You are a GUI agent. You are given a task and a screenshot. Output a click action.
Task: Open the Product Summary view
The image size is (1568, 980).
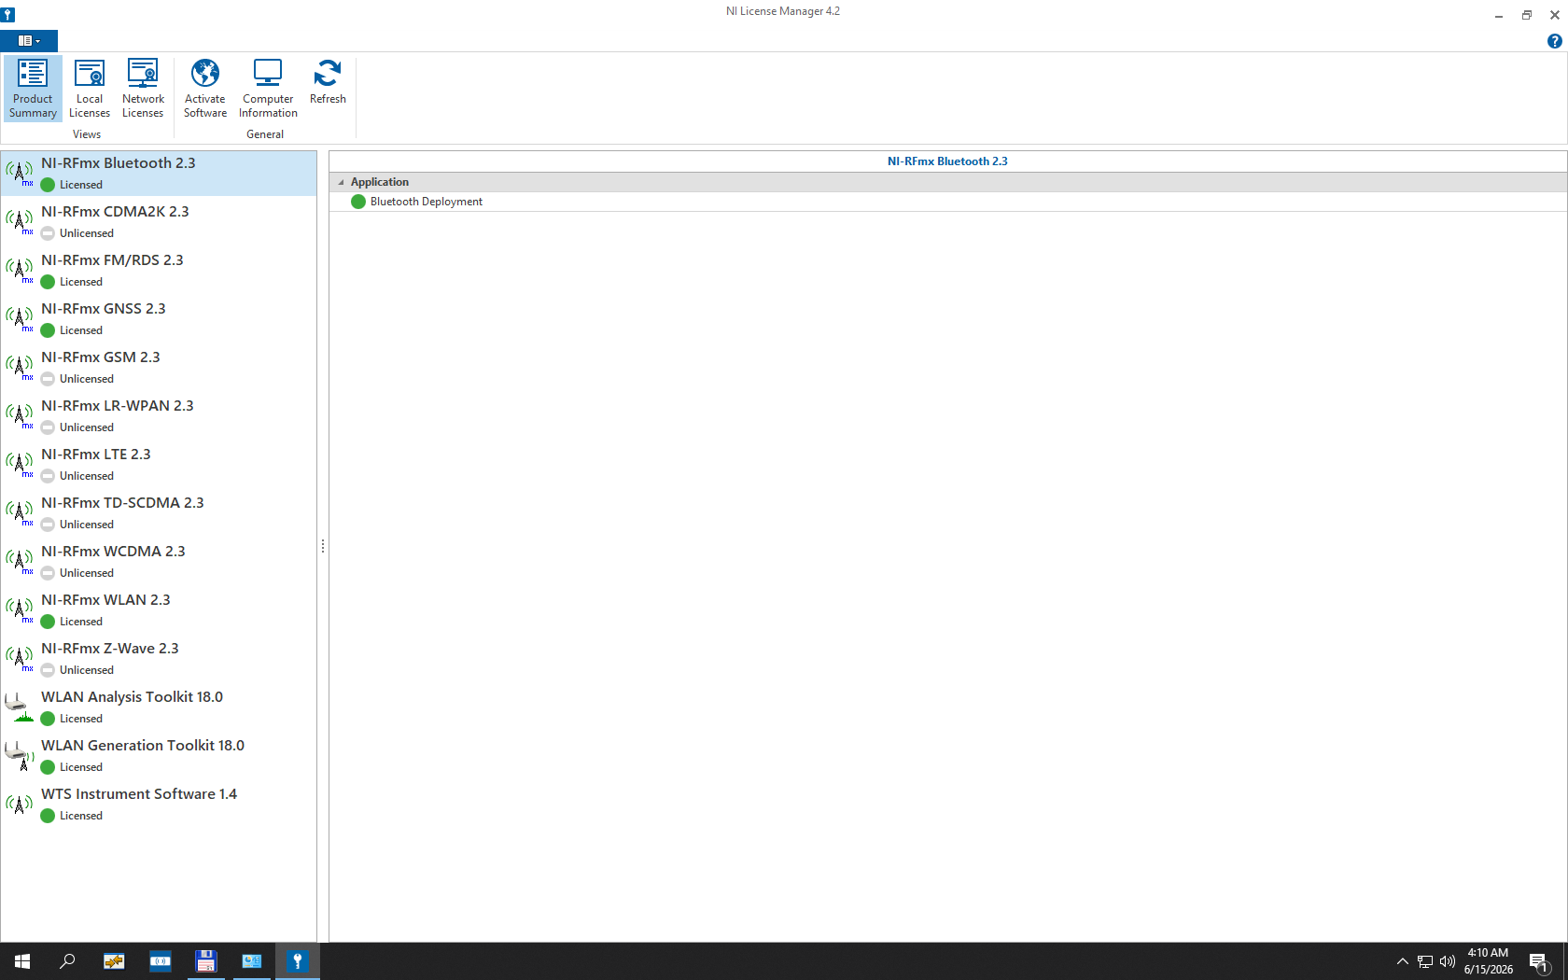[33, 89]
